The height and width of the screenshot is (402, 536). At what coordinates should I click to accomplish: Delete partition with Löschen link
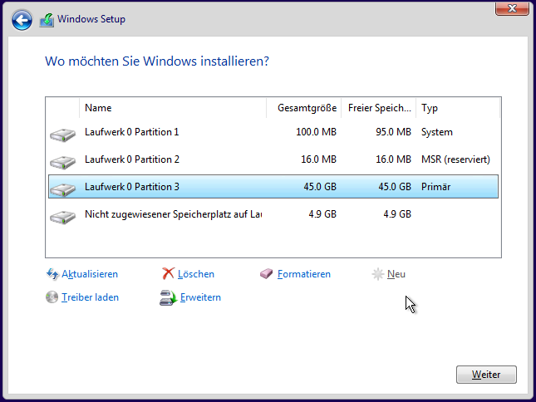pyautogui.click(x=196, y=274)
